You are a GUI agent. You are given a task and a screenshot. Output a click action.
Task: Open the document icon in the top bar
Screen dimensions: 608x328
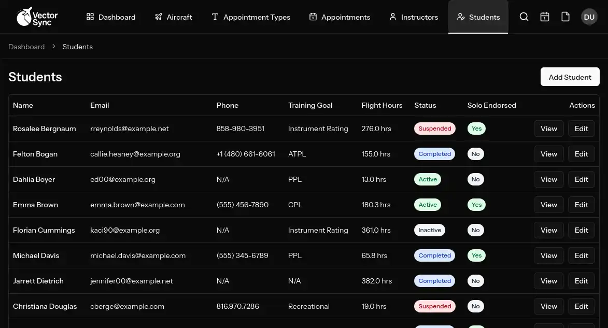click(565, 17)
